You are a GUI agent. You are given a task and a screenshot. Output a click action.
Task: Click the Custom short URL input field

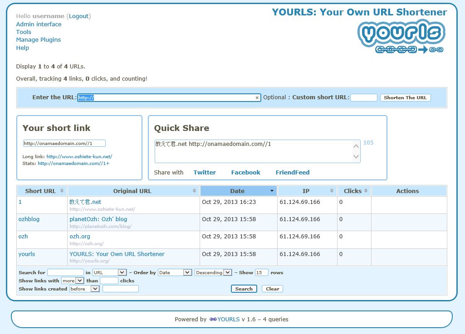[363, 97]
